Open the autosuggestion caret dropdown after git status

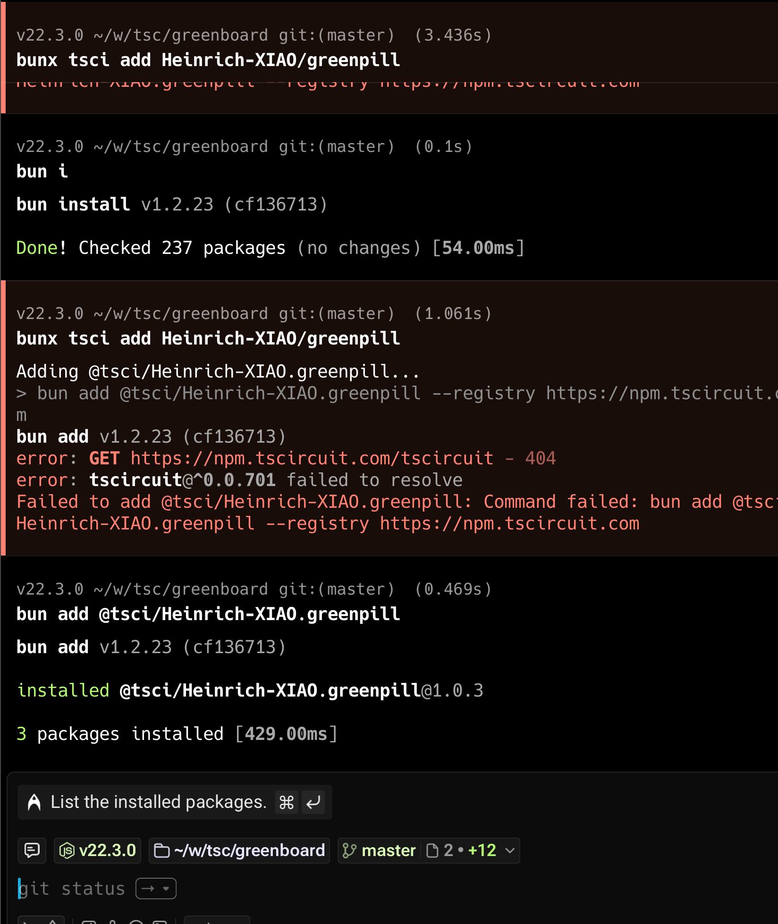coord(166,889)
